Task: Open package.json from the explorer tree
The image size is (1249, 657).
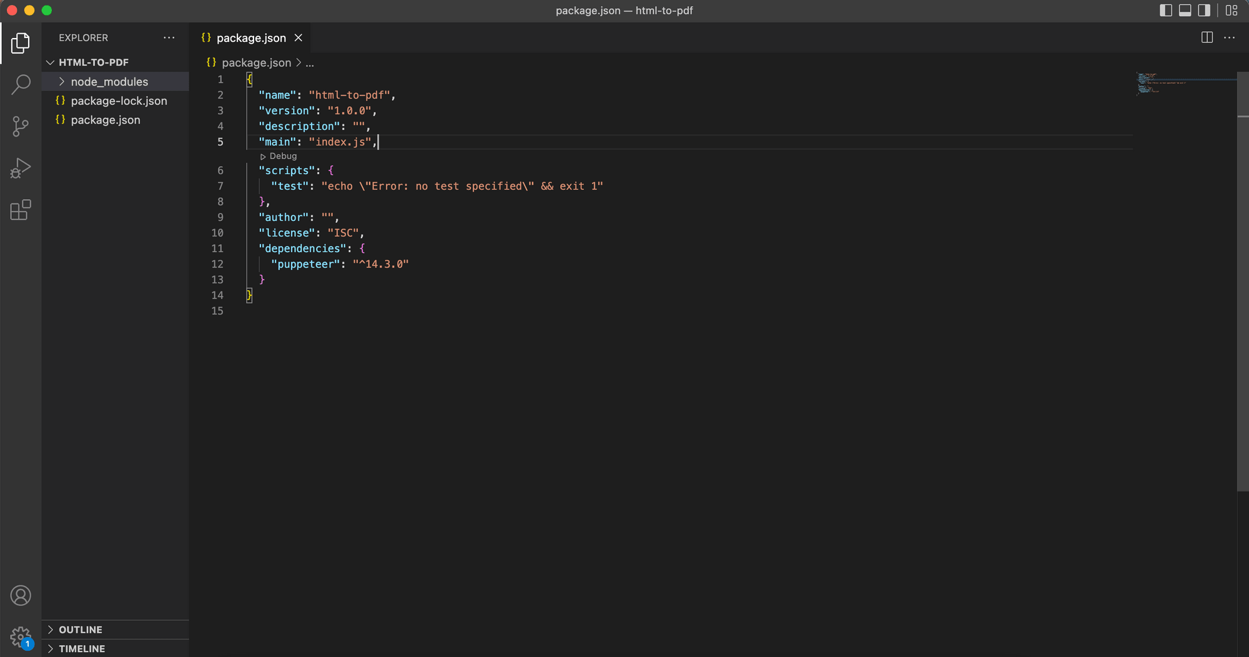Action: [116, 120]
